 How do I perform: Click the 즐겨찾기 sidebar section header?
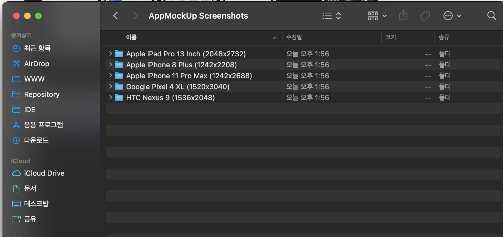coord(21,36)
